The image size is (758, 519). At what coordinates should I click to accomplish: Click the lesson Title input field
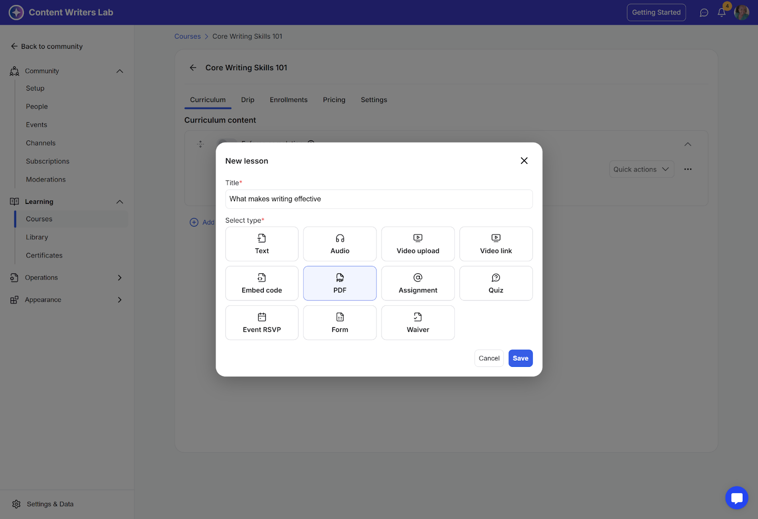coord(379,199)
